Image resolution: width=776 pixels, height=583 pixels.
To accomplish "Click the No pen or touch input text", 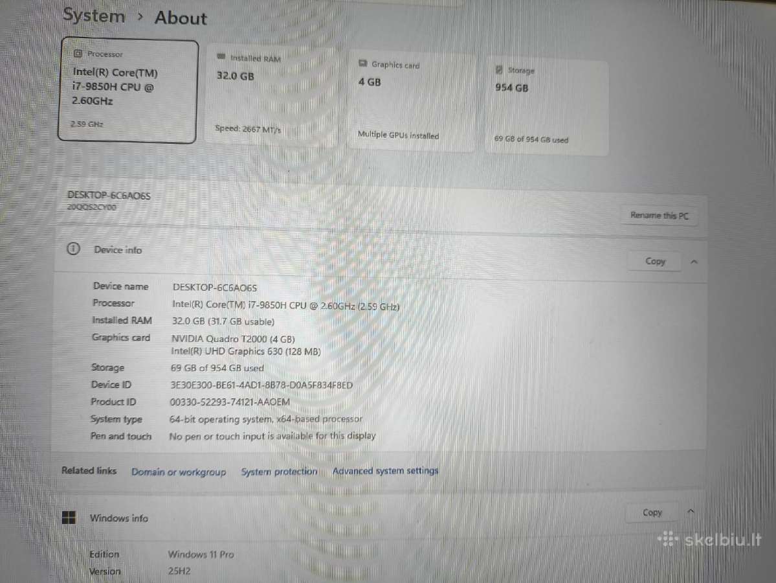I will [272, 436].
